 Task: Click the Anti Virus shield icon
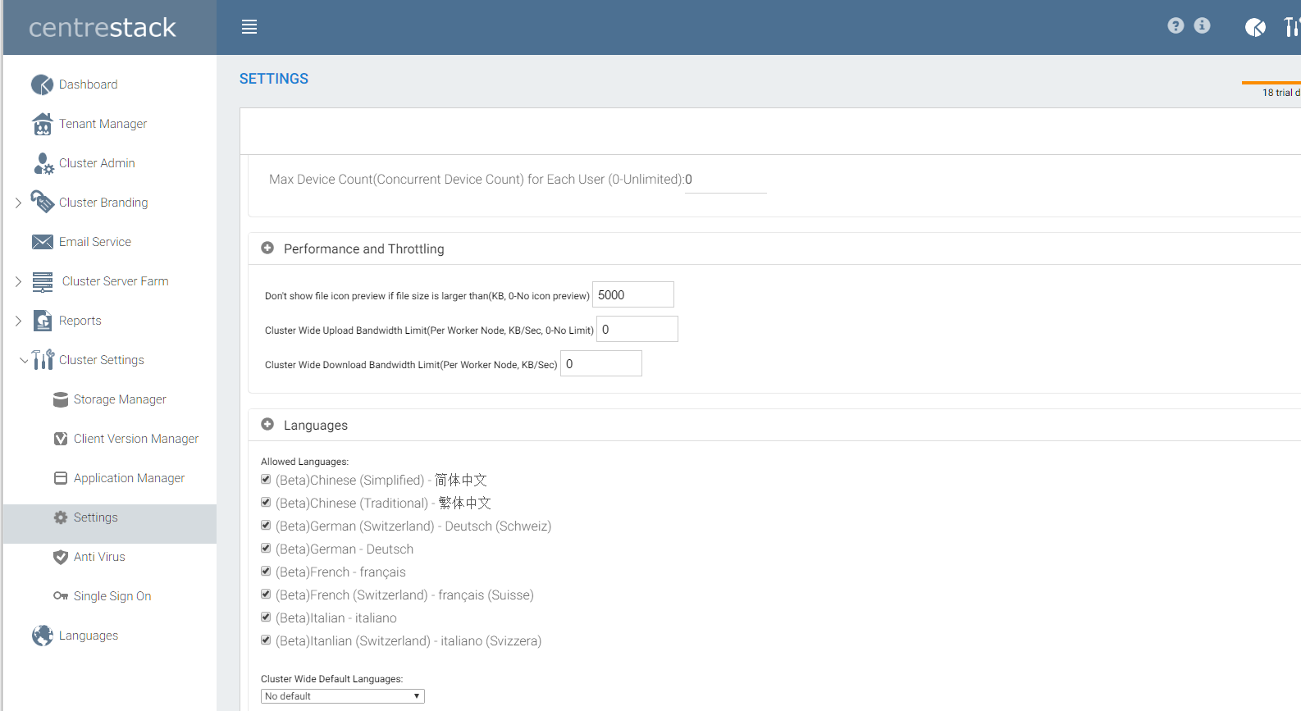[x=61, y=557]
